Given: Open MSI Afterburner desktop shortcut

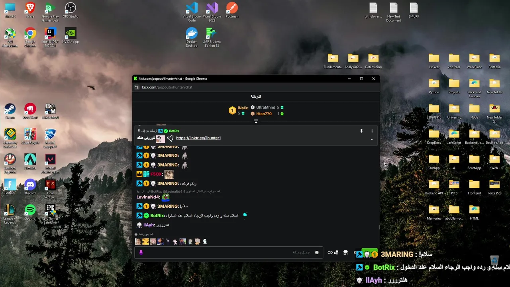Looking at the screenshot, I should [10, 37].
